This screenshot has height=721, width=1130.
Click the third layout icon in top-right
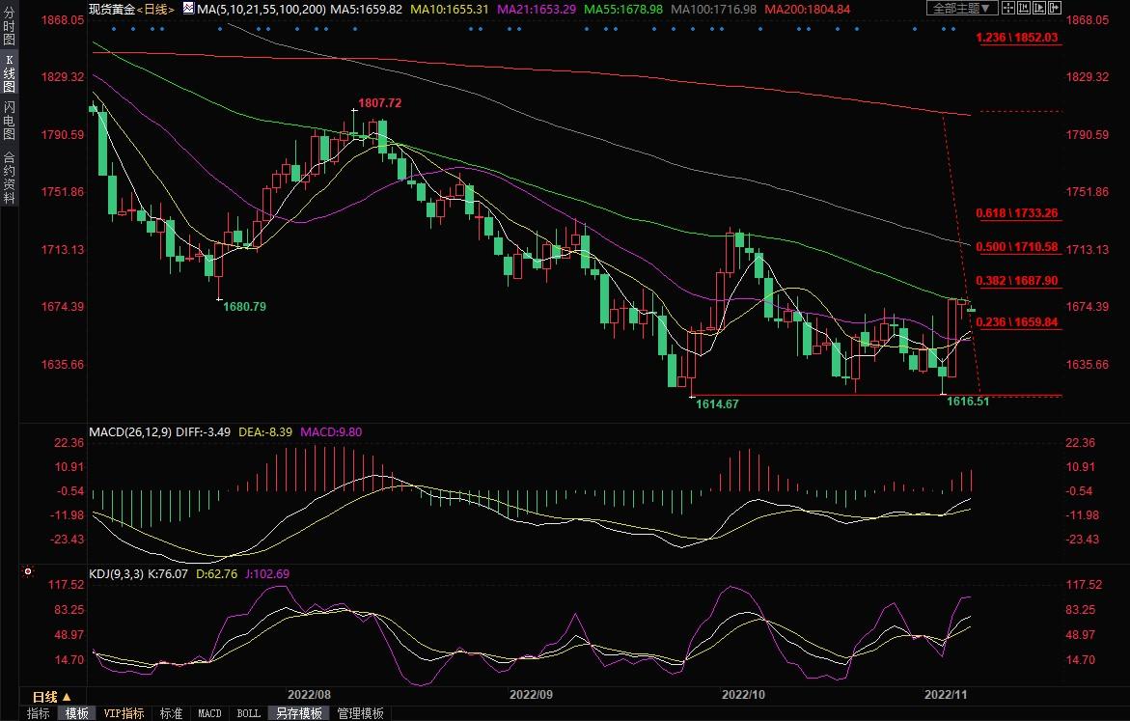(x=1038, y=8)
